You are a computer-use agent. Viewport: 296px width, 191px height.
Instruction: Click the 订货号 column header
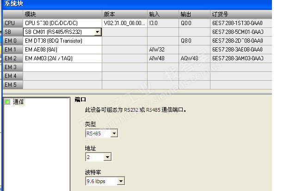[x=241, y=14]
